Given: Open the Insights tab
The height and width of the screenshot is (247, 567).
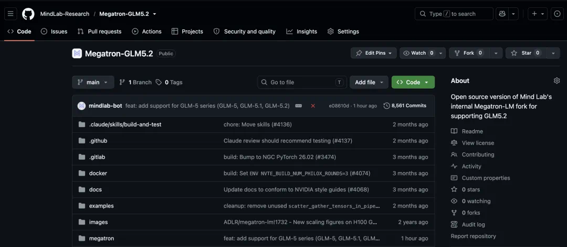Looking at the screenshot, I should [x=301, y=32].
